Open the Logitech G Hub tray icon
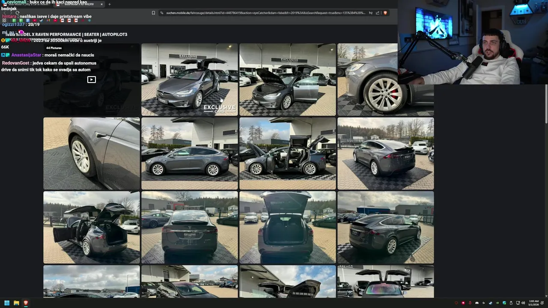 coord(484,303)
